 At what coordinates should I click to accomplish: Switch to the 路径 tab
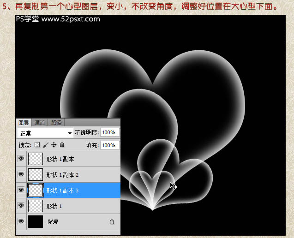(x=56, y=123)
